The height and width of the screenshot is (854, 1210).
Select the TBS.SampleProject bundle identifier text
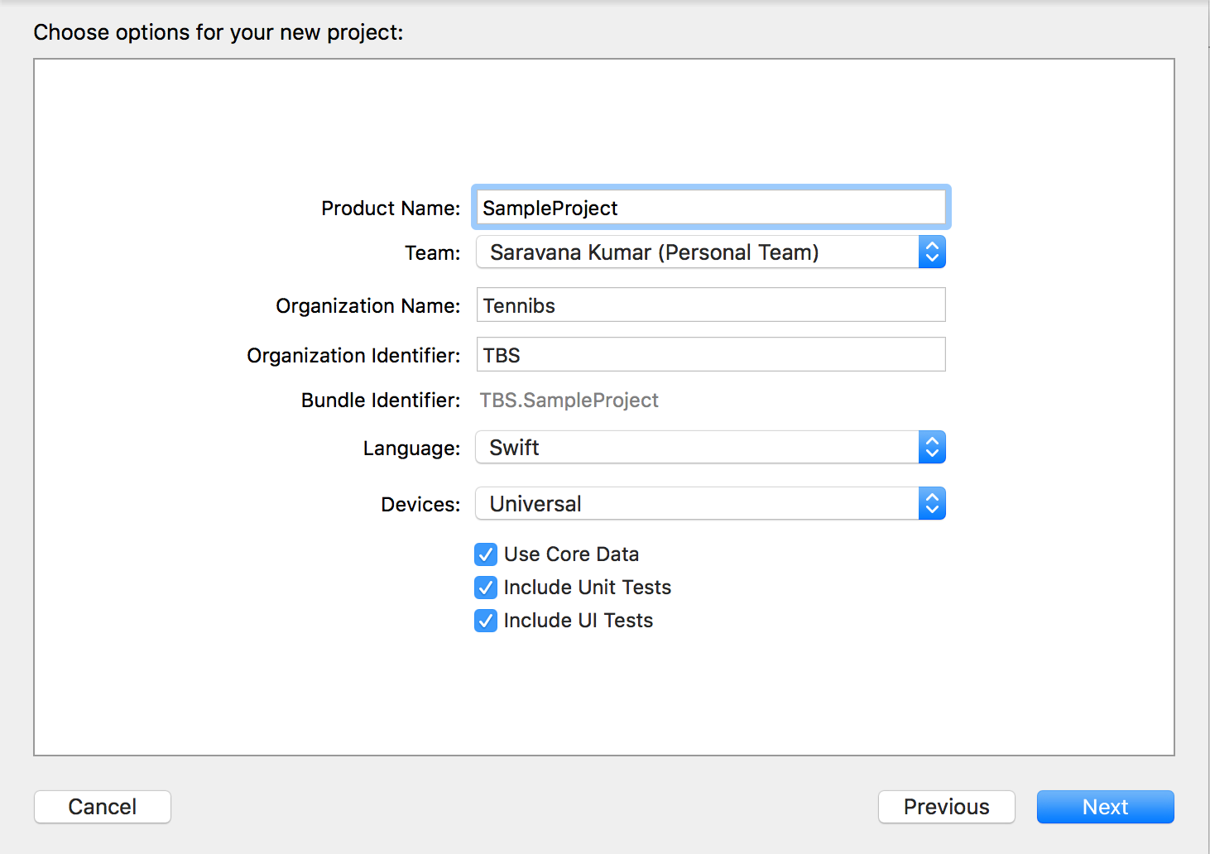[x=569, y=401]
